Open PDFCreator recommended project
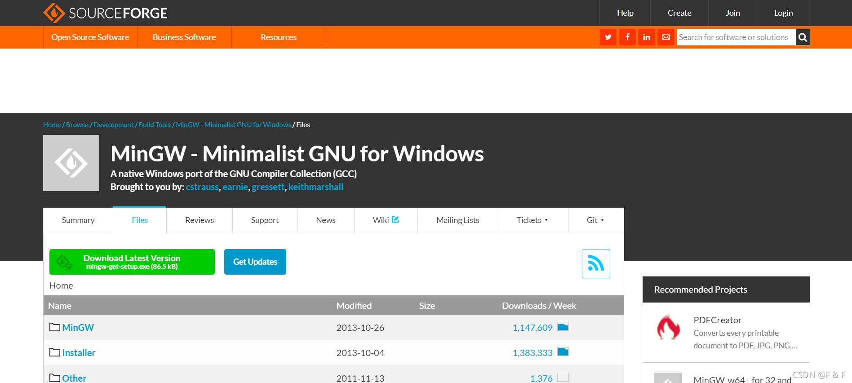 tap(717, 320)
